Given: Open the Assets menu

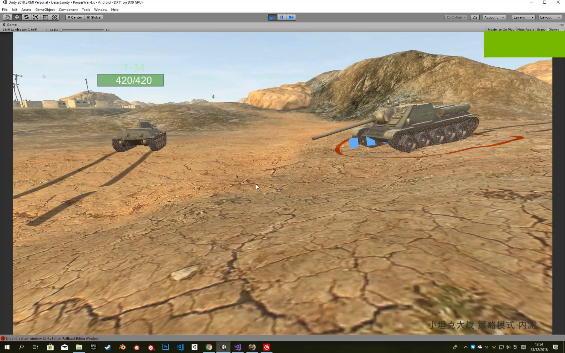Looking at the screenshot, I should coord(26,9).
